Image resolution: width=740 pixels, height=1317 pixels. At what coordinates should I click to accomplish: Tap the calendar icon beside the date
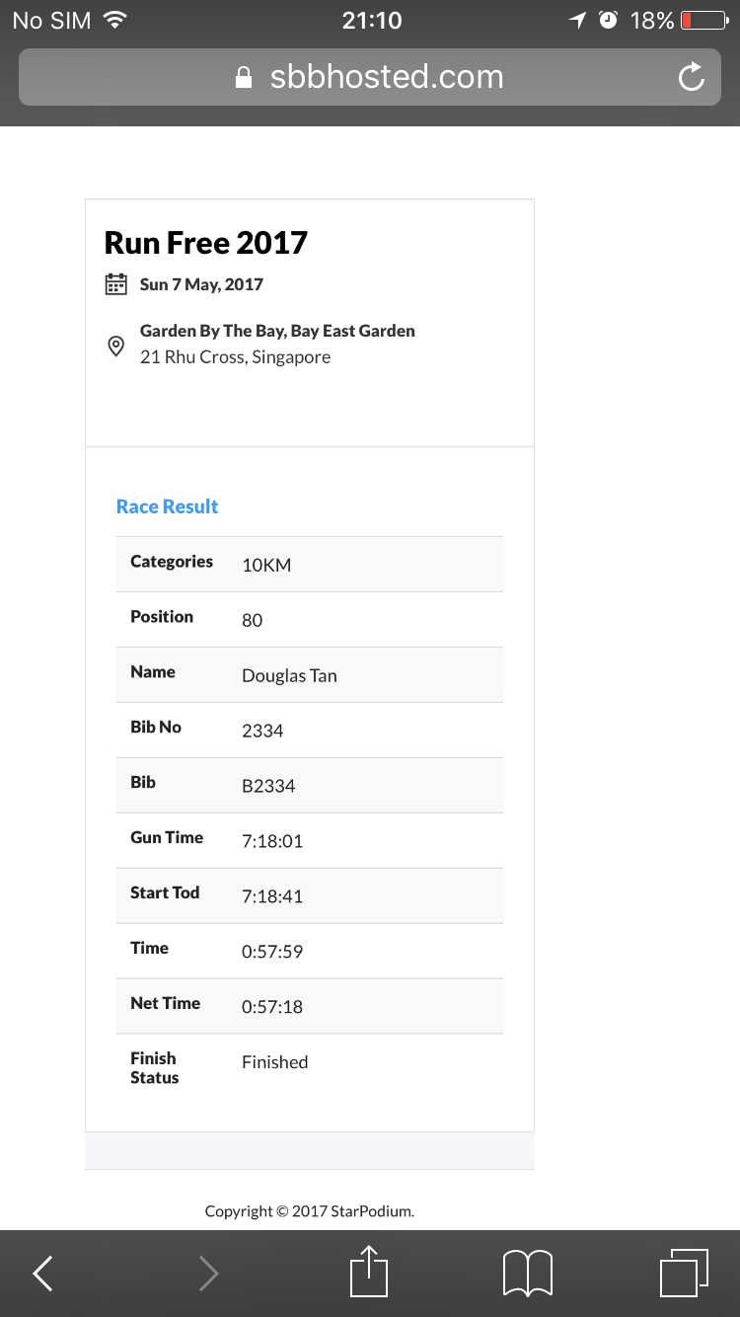pos(115,284)
